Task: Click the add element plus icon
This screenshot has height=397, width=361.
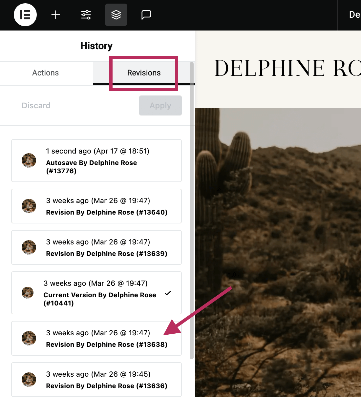Action: (56, 15)
